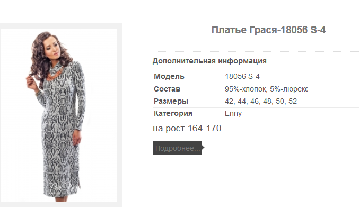Open details with the Подробнее... button
This screenshot has width=359, height=218.
(177, 148)
